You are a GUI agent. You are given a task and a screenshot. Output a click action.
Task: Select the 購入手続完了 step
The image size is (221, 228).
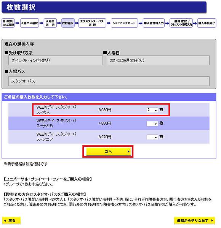point(207,23)
